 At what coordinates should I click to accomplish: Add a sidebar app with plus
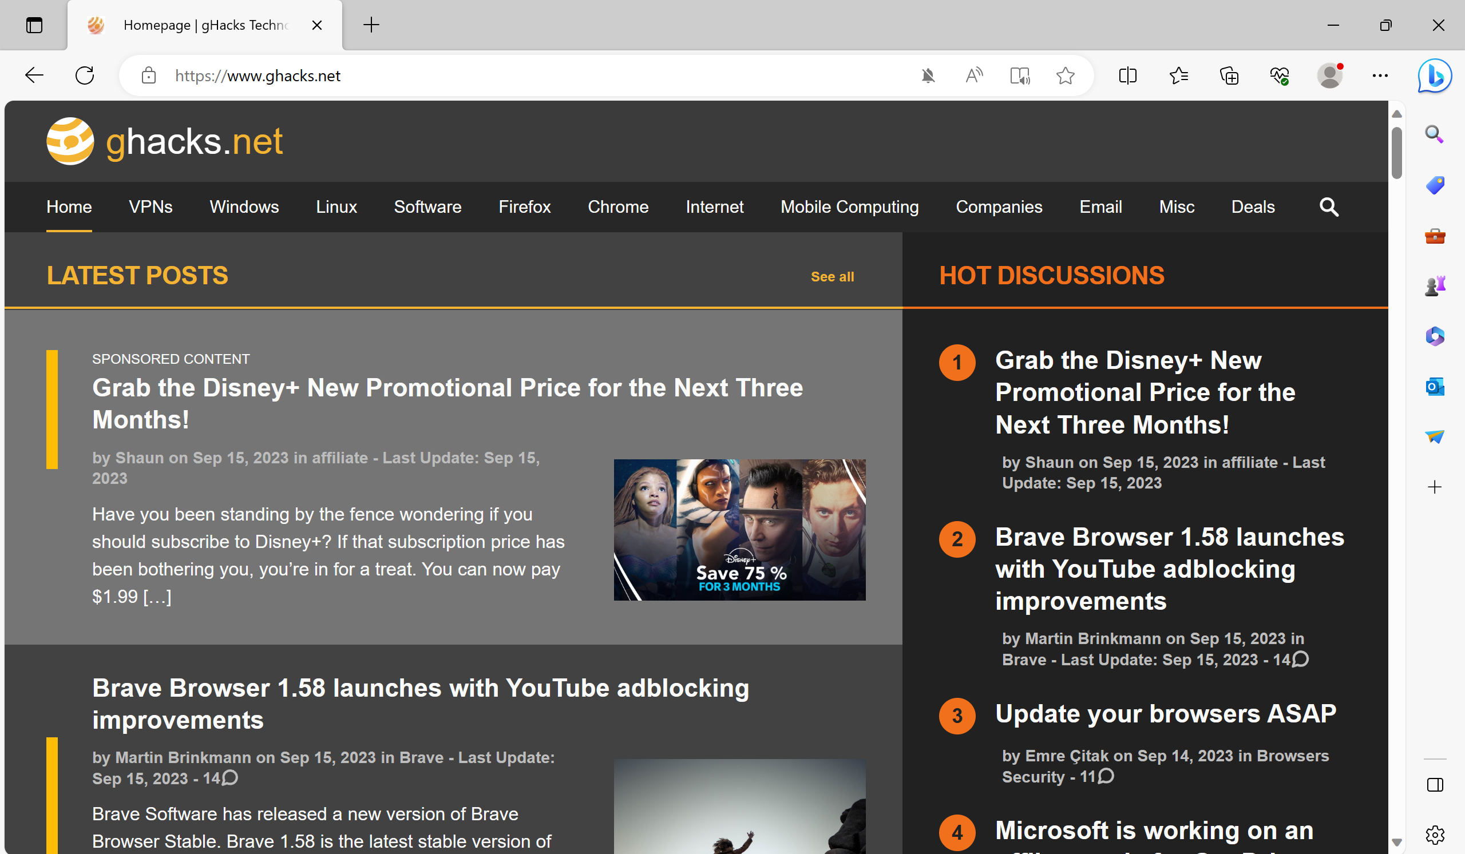[x=1435, y=487]
